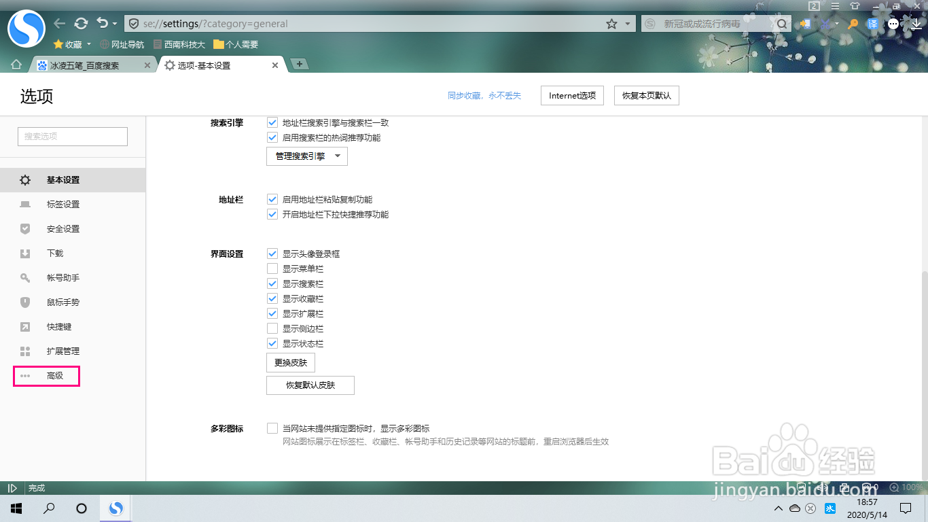Viewport: 928px width, 522px height.
Task: Open the browser hamburger menu
Action: click(x=835, y=6)
